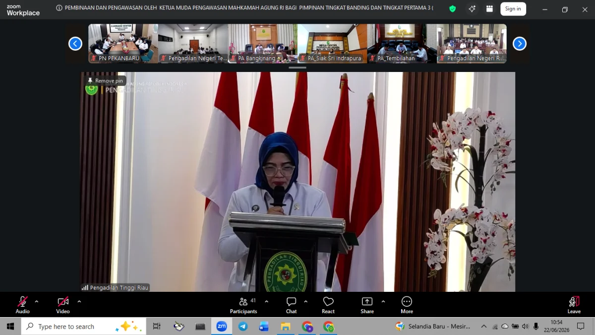Show previous participant thumbnails arrow

click(75, 44)
